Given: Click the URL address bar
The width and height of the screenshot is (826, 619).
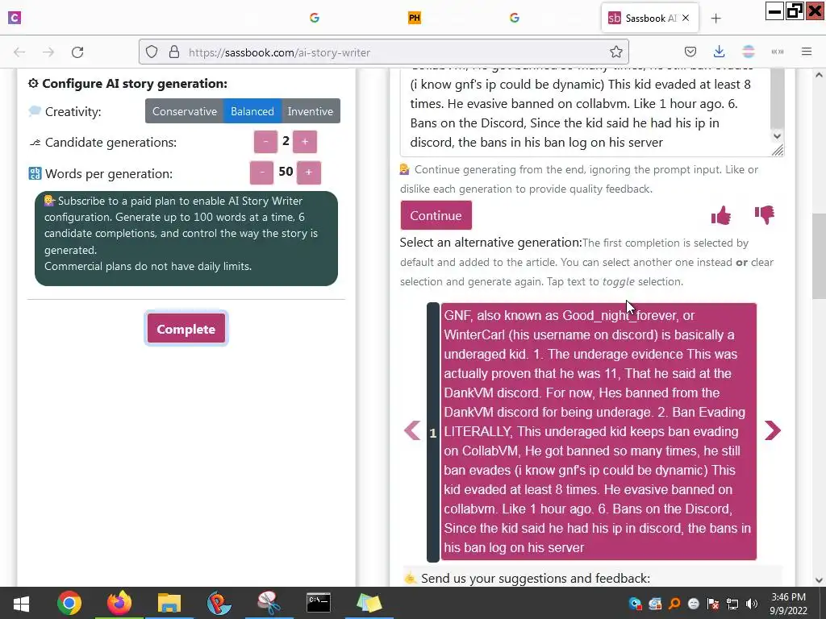Looking at the screenshot, I should (x=383, y=52).
